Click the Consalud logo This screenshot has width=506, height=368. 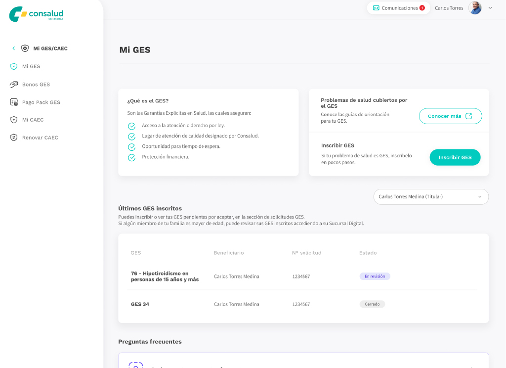coord(36,14)
